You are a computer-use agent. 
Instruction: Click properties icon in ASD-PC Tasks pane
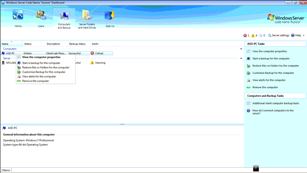coord(248,51)
